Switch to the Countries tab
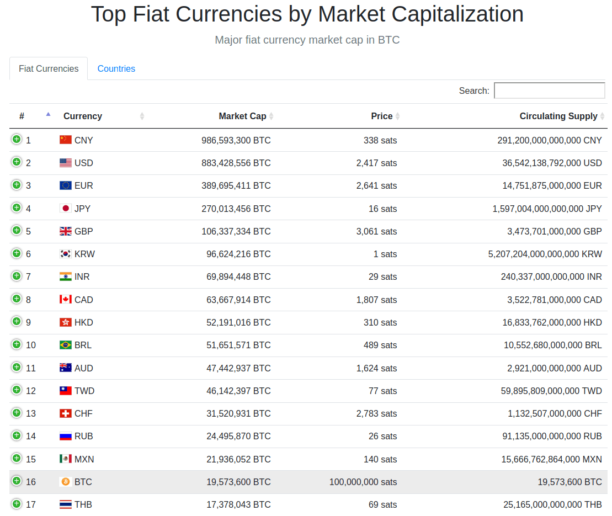The width and height of the screenshot is (612, 516). pos(116,68)
